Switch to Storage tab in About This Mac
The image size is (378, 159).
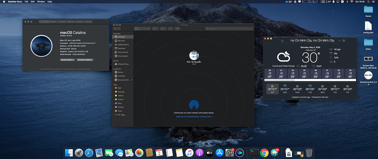coord(62,22)
